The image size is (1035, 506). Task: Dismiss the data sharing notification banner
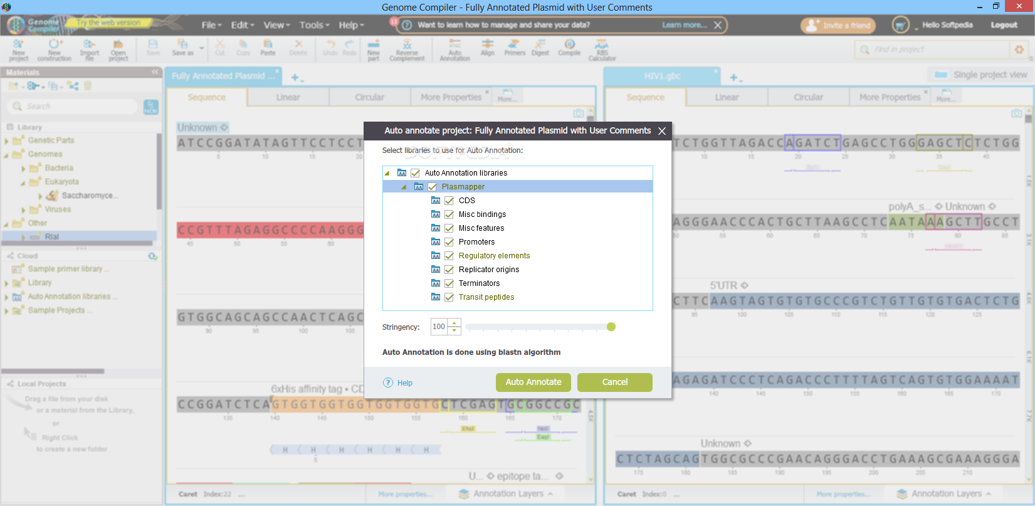[x=718, y=25]
